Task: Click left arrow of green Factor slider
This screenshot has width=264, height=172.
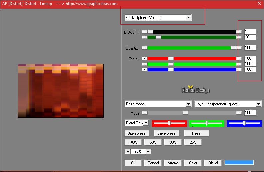Action: 145,64
